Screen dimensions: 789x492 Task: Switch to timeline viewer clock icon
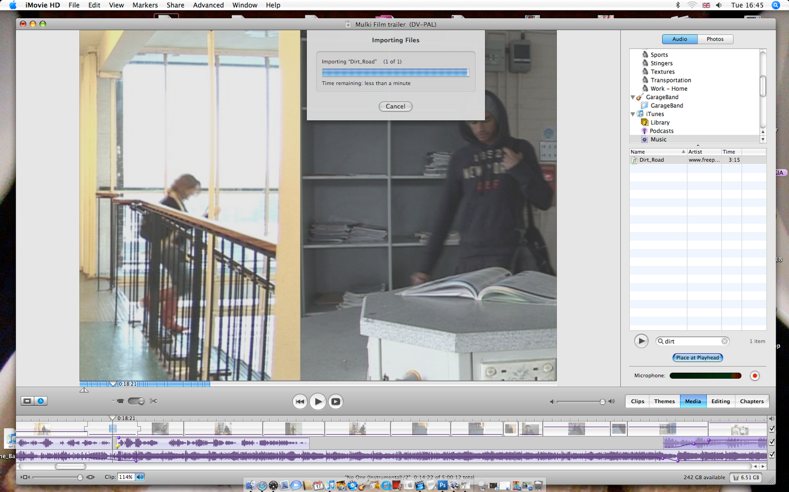41,401
